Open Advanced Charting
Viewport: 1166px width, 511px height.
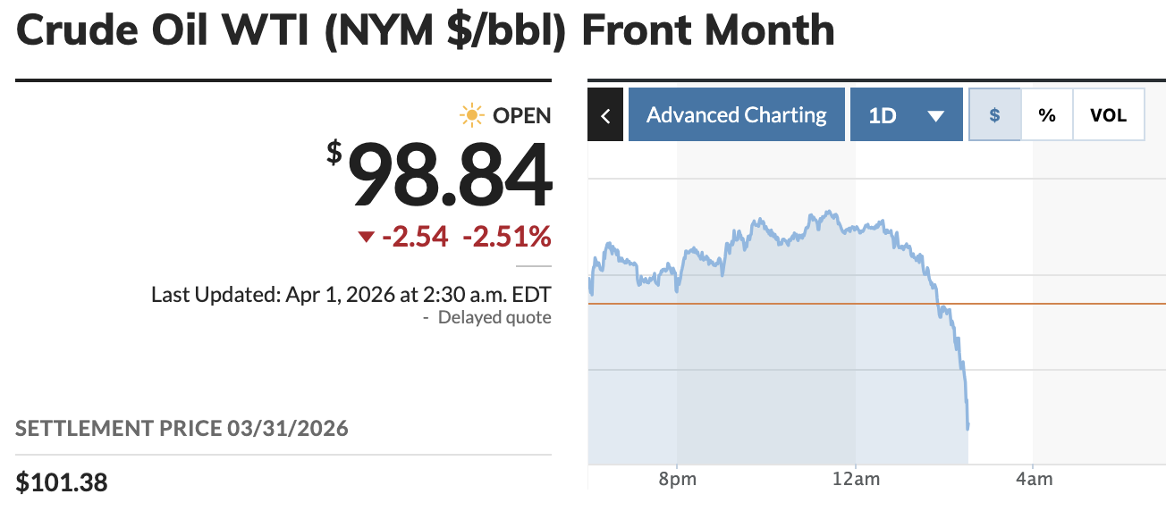[x=736, y=115]
